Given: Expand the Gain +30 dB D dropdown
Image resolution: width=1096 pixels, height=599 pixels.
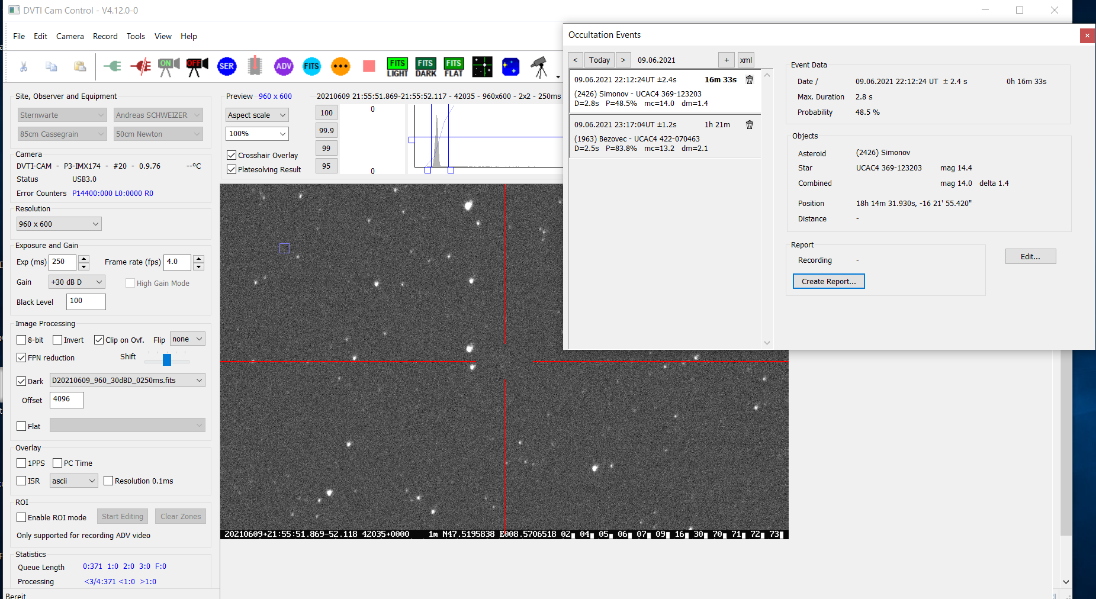Looking at the screenshot, I should [76, 282].
